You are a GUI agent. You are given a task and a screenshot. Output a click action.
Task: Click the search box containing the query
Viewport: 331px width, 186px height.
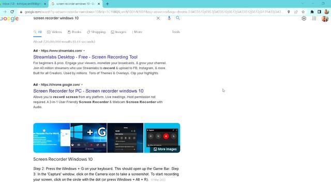pyautogui.click(x=93, y=18)
